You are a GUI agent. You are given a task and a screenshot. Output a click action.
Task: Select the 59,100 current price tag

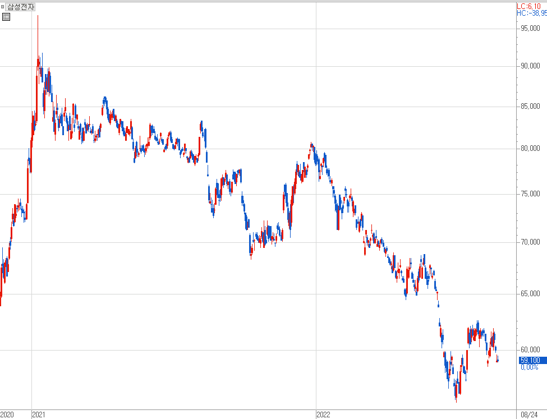[x=530, y=361]
